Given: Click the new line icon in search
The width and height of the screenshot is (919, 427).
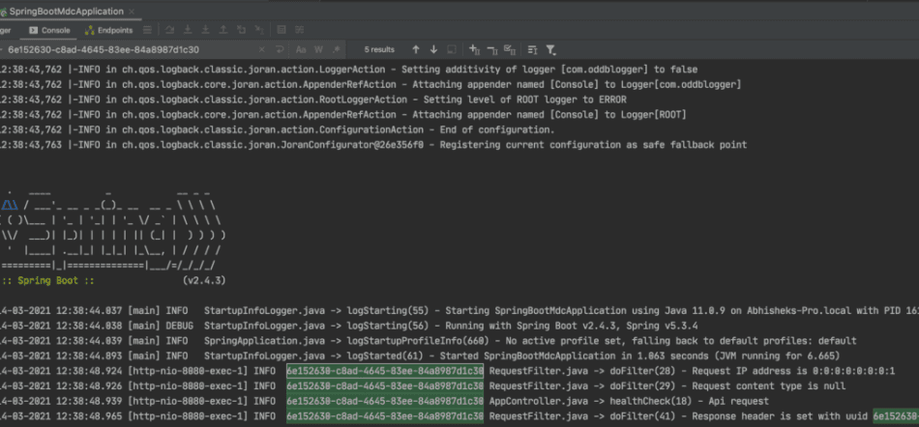Looking at the screenshot, I should click(280, 49).
